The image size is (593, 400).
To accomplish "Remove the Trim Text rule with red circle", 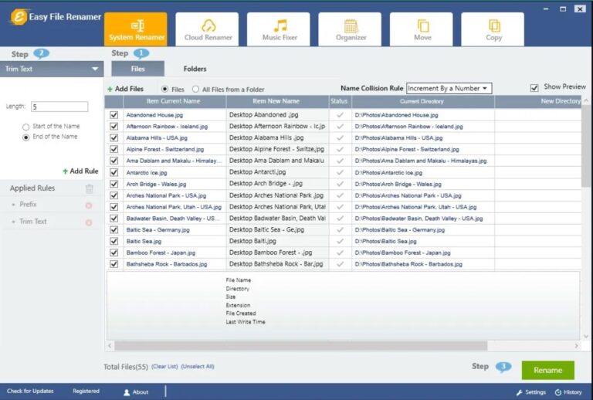I will click(89, 222).
